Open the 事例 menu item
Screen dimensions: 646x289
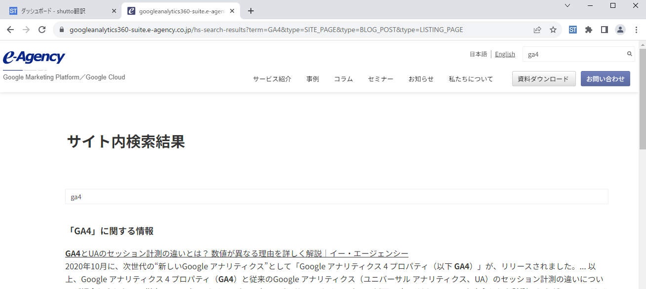coord(313,79)
